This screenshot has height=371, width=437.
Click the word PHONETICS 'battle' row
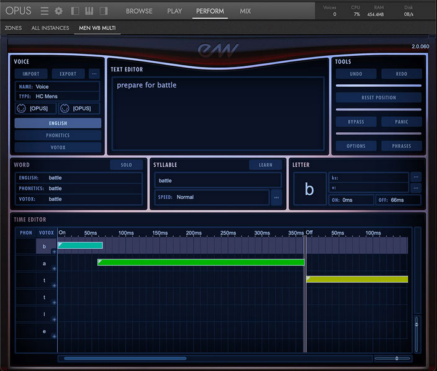(x=79, y=189)
